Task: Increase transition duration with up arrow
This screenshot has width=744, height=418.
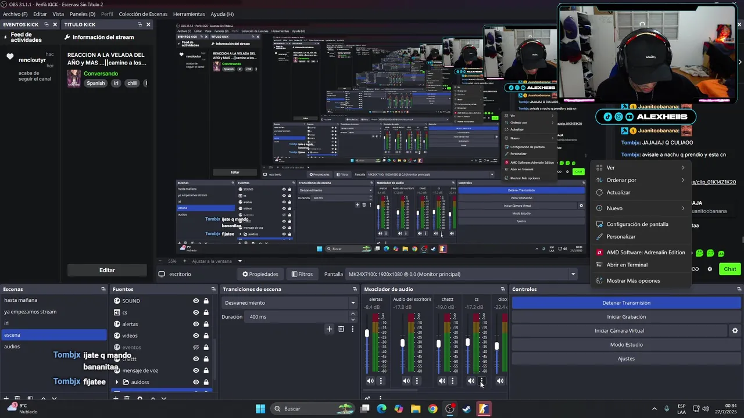Action: click(352, 314)
